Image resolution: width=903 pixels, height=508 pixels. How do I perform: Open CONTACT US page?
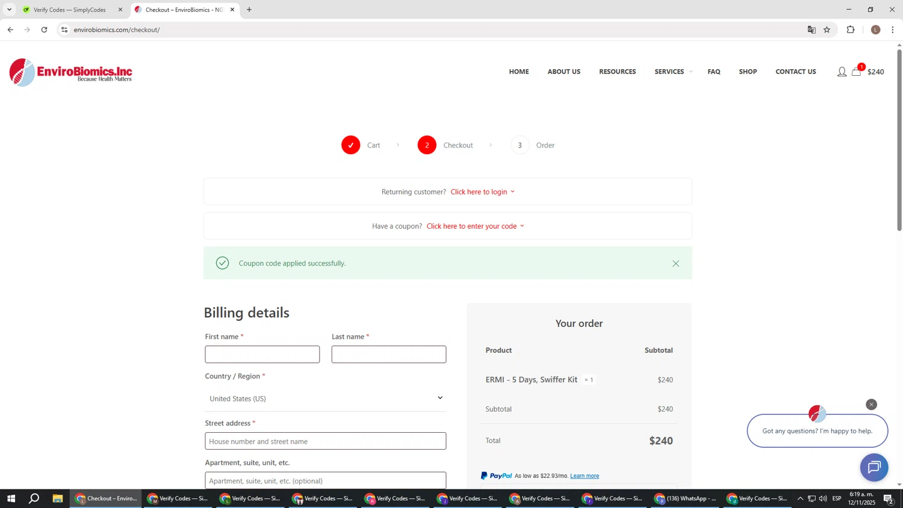click(796, 72)
